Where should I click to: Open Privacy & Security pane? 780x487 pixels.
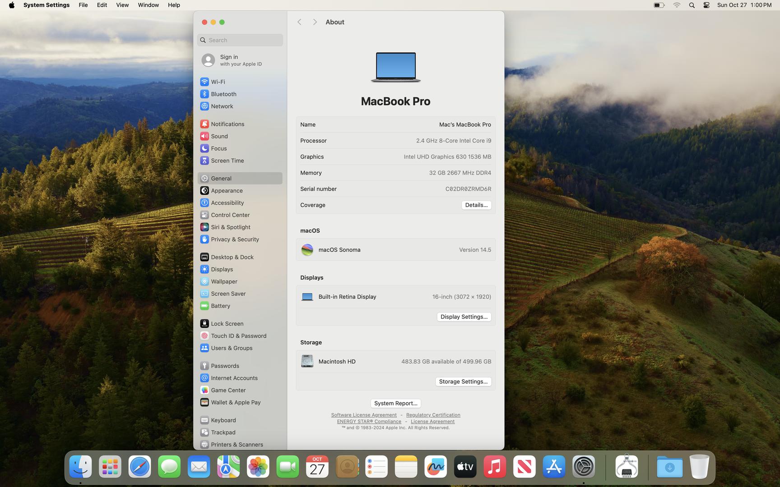[x=234, y=239]
